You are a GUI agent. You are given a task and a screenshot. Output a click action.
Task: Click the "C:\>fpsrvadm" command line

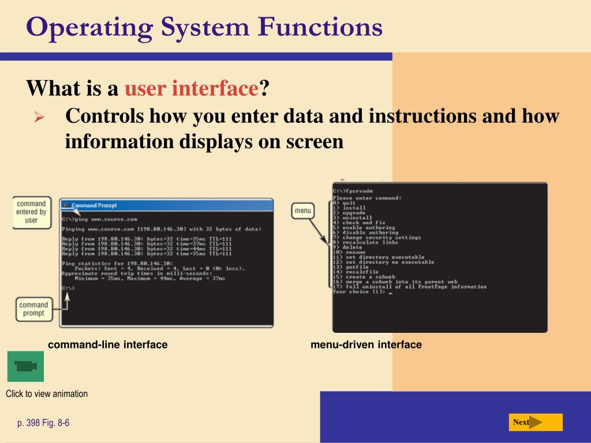click(353, 191)
